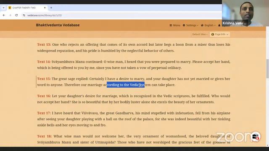Open Text 17 verse link
Viewport: 269px width, 151px height.
coord(44,113)
